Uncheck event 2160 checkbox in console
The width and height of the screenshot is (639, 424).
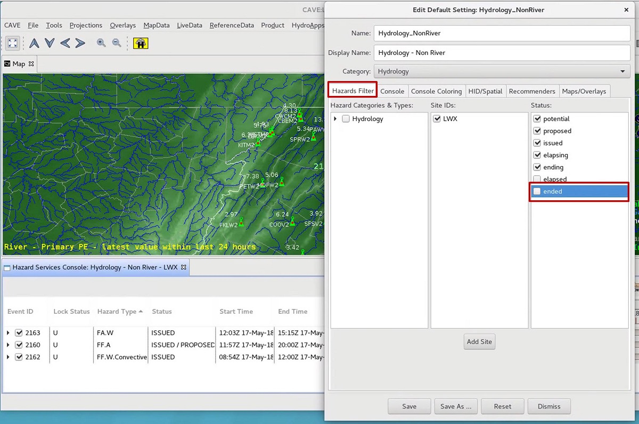[x=19, y=345]
